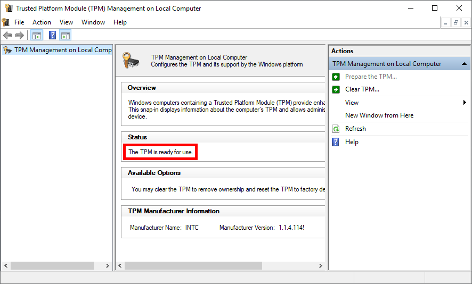Click the Back arrow toolbar icon
This screenshot has height=284, width=472.
pyautogui.click(x=7, y=36)
